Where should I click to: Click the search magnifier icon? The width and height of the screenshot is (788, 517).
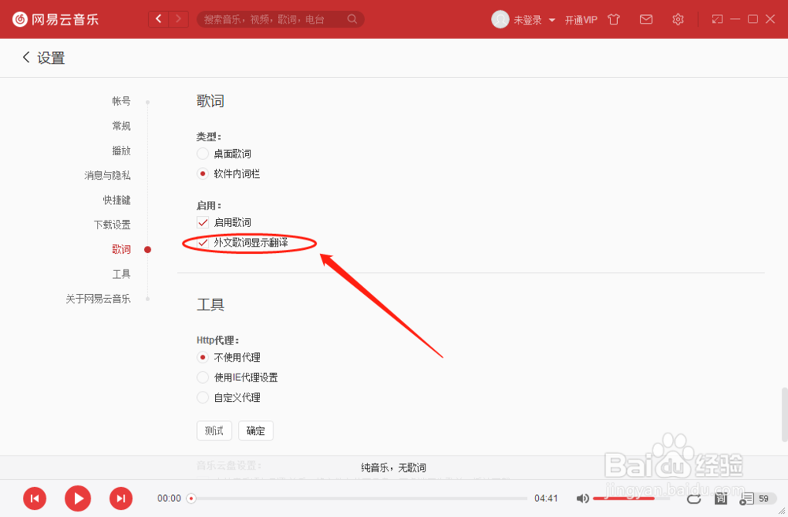point(352,19)
